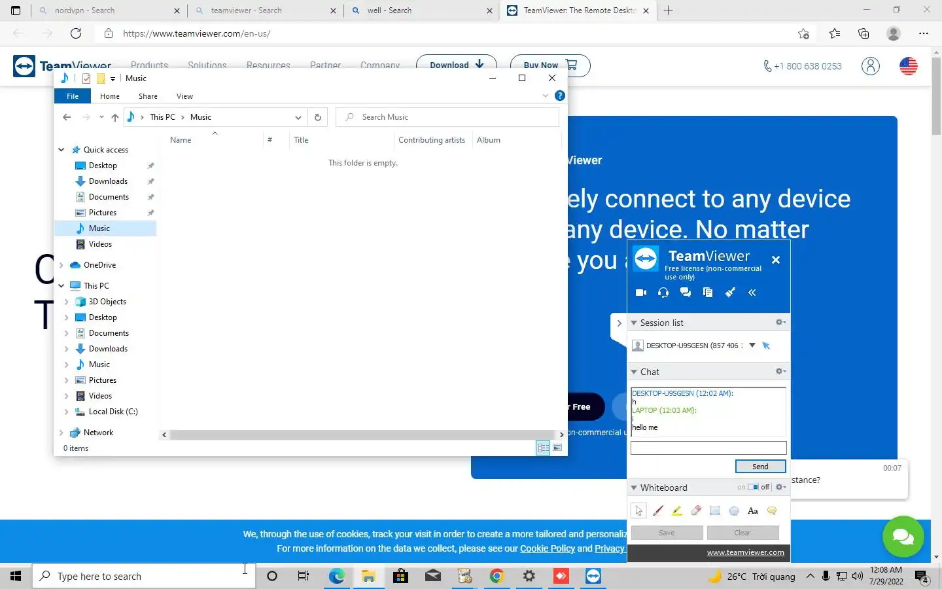Send the chat message
Viewport: 942px width, 589px height.
pyautogui.click(x=760, y=467)
